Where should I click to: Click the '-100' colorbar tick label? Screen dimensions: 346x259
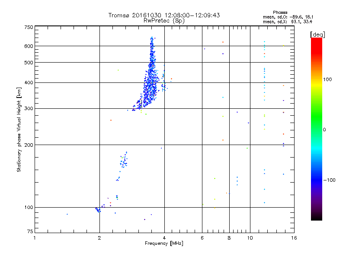point(329,180)
